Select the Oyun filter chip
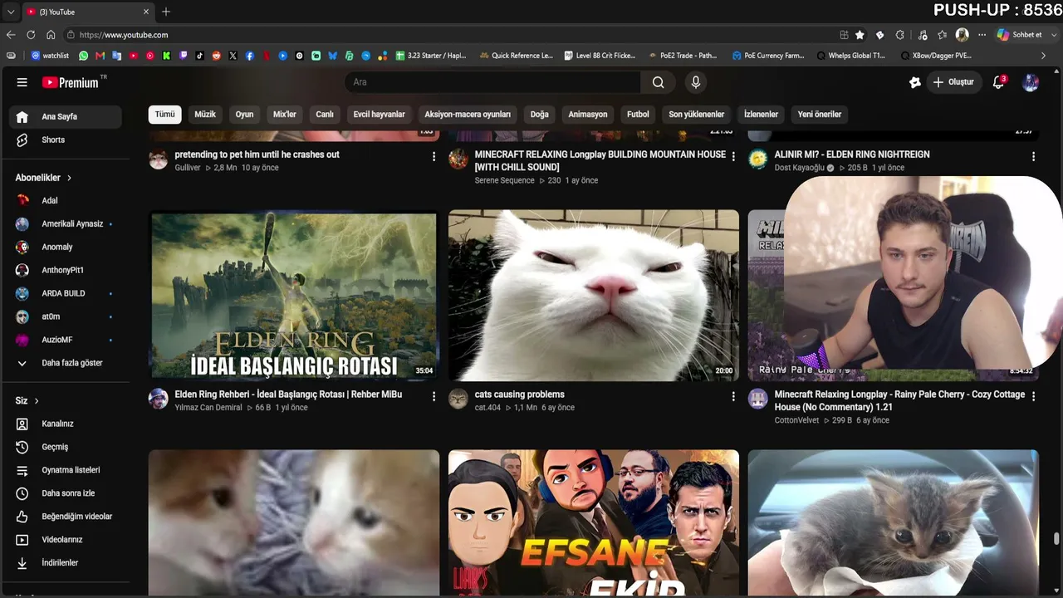Image resolution: width=1063 pixels, height=598 pixels. [x=244, y=115]
